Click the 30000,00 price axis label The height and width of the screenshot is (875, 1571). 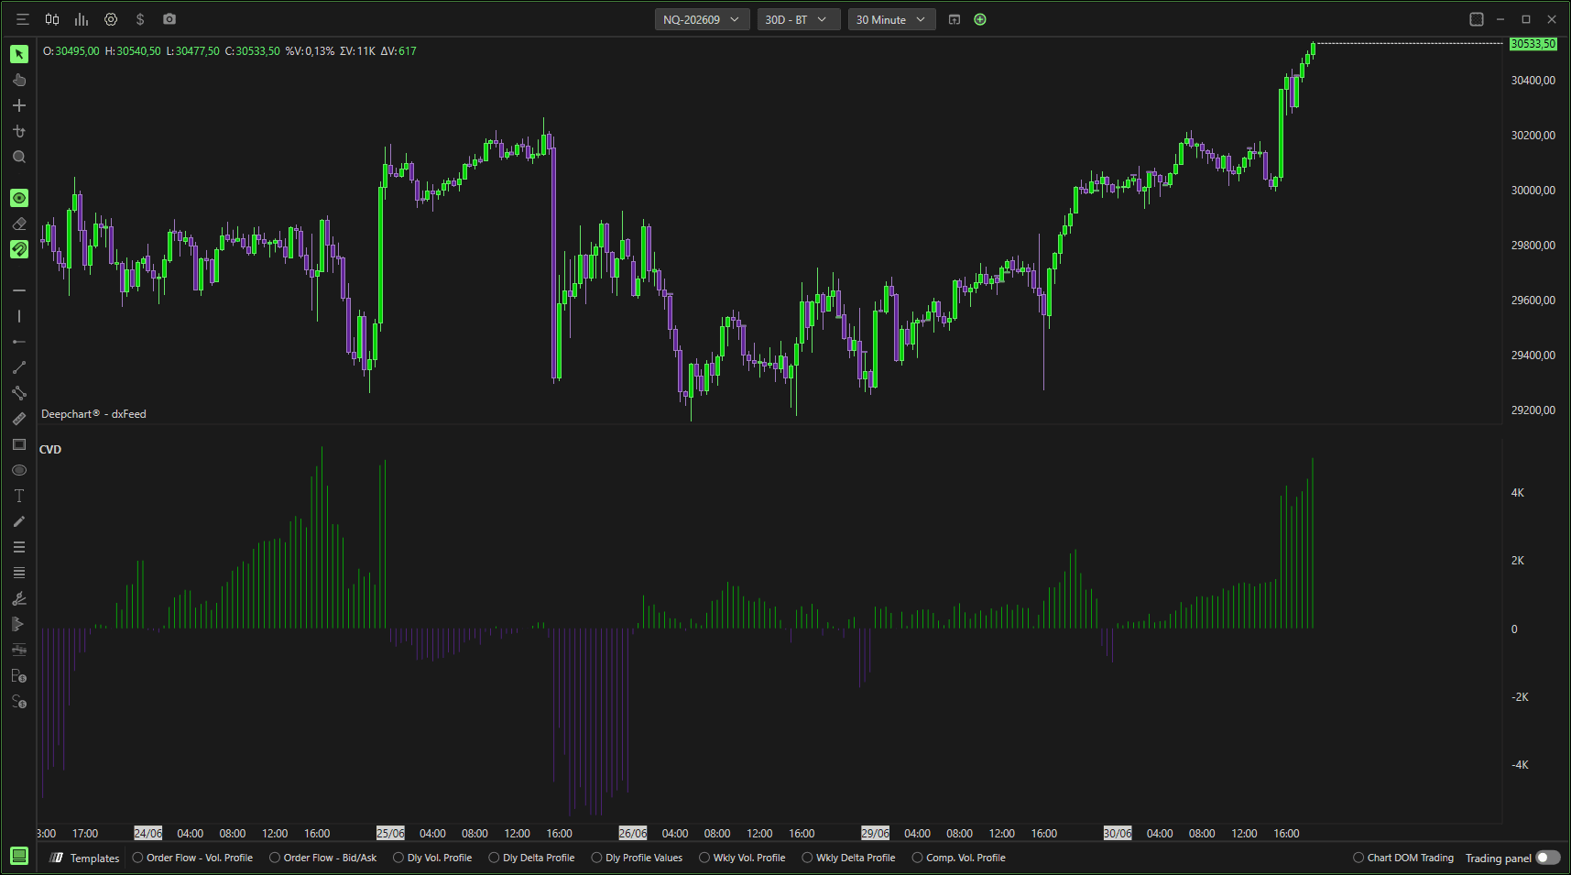(1533, 191)
